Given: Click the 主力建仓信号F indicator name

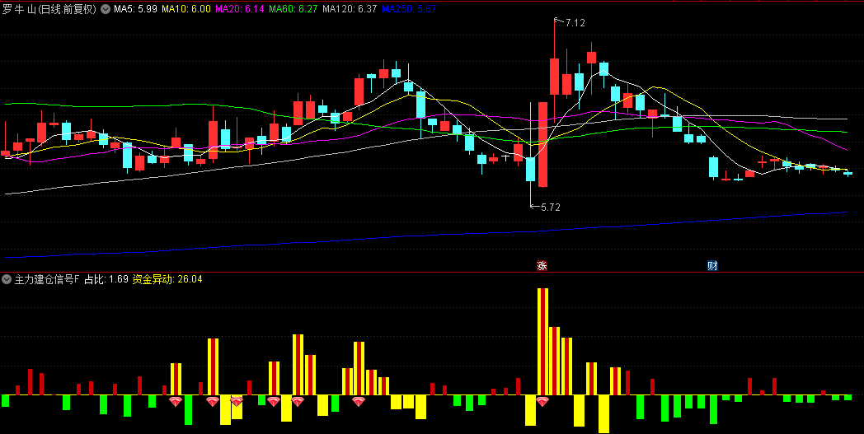Looking at the screenshot, I should tap(46, 279).
